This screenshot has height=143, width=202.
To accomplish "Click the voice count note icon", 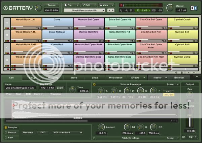I will coord(121,10).
